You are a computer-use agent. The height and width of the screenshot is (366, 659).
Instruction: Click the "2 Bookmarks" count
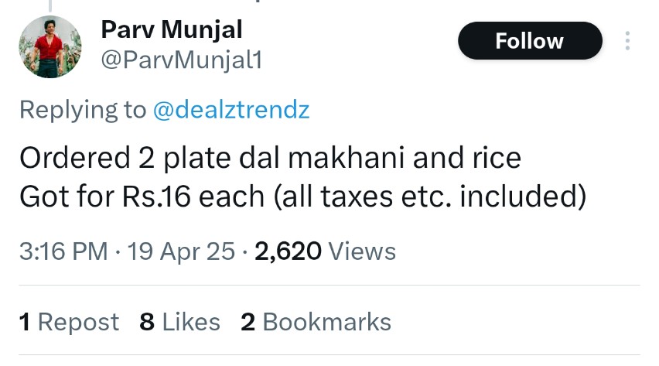point(316,322)
